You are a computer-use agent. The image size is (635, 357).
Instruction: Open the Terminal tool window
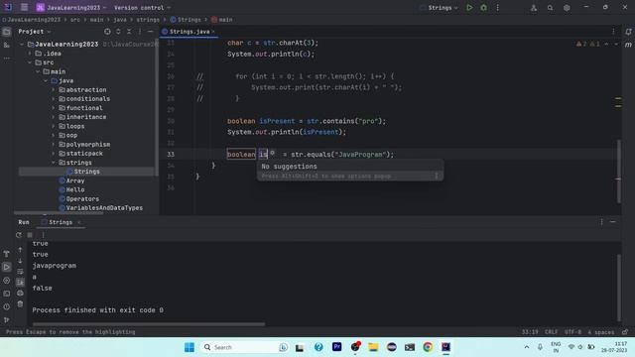(7, 294)
